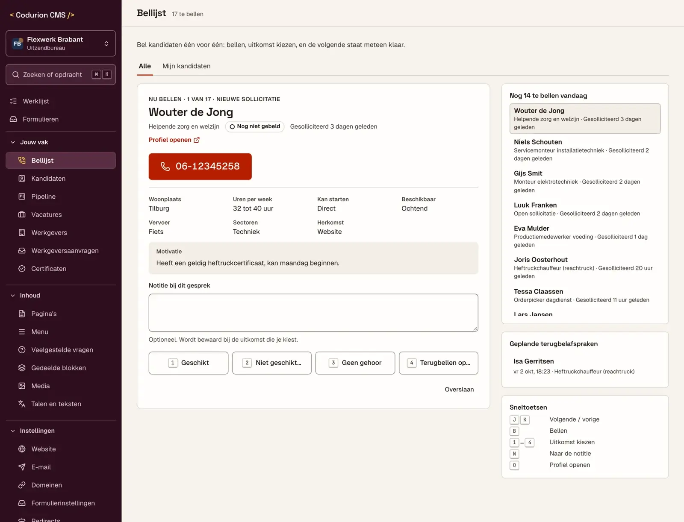Call the number 06-12345258
The image size is (684, 522).
coord(200,167)
